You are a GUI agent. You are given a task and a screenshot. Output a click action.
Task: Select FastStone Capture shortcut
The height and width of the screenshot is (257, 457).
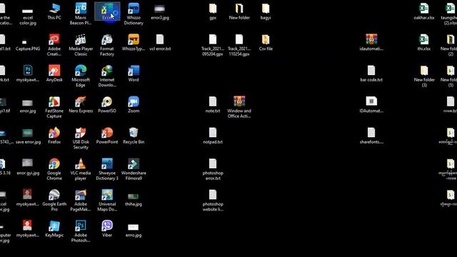(x=54, y=107)
